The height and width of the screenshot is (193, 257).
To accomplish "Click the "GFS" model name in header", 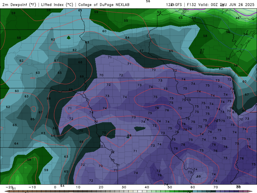I will coord(179,5).
